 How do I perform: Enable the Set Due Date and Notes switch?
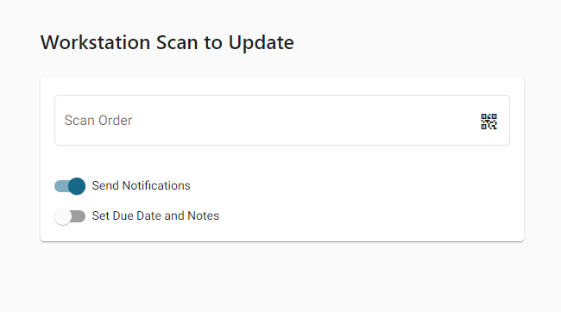(x=70, y=216)
